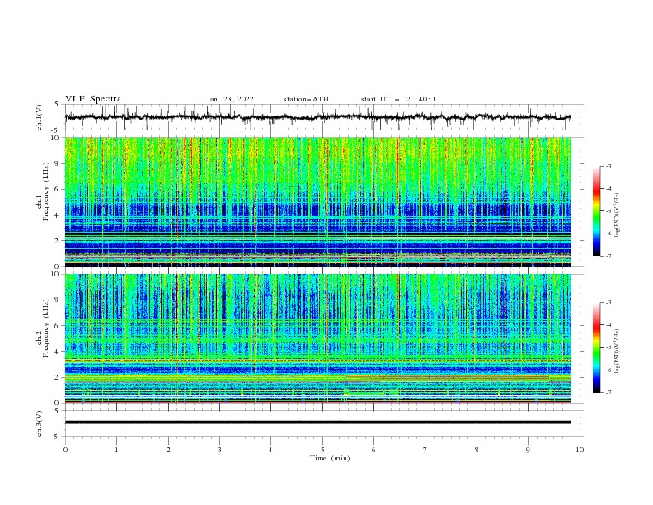Click the 'start UT = 2:40:1' label
The image size is (653, 505).
[398, 99]
